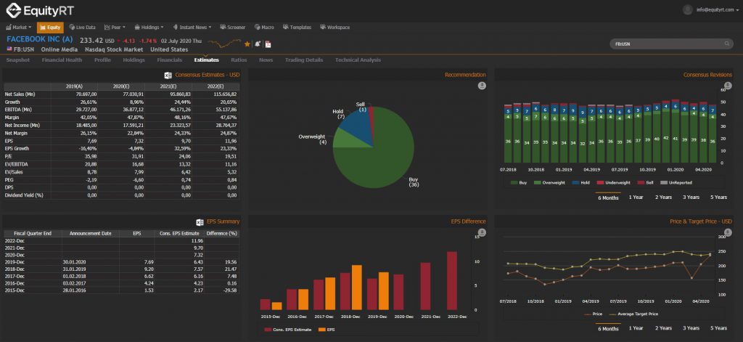Click the Announcement Date column header
The image size is (743, 342).
(91, 233)
